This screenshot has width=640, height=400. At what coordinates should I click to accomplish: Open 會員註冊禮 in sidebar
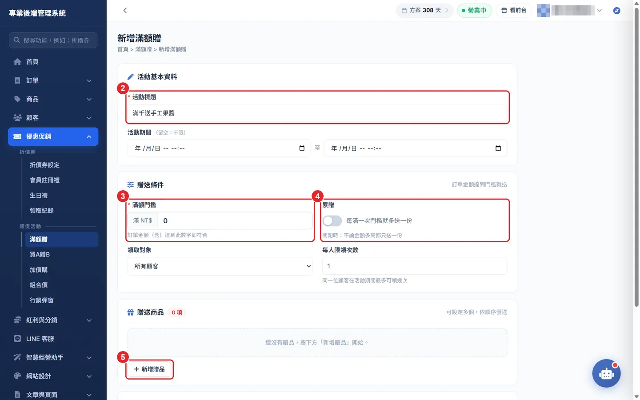[44, 180]
